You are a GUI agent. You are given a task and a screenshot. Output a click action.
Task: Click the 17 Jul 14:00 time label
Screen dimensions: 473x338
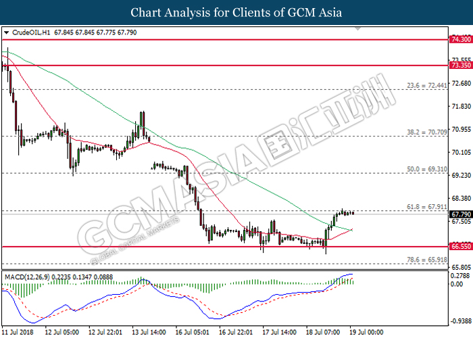pyautogui.click(x=279, y=333)
